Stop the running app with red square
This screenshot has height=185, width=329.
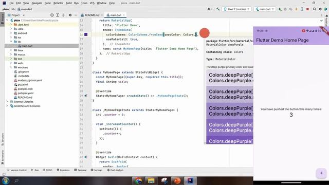pyautogui.click(x=307, y=9)
